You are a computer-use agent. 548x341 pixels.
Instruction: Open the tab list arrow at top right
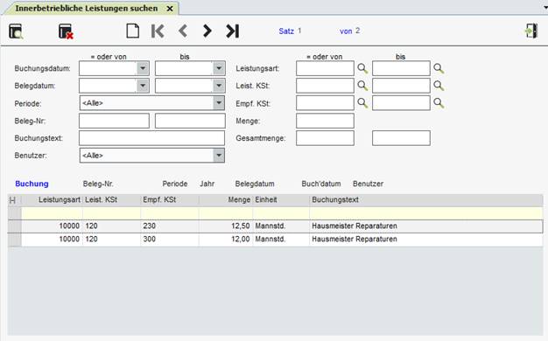(x=545, y=8)
